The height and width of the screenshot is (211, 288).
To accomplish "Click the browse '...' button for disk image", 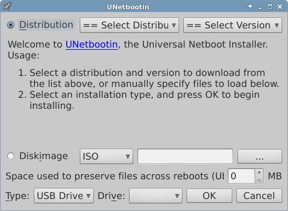I will [260, 156].
